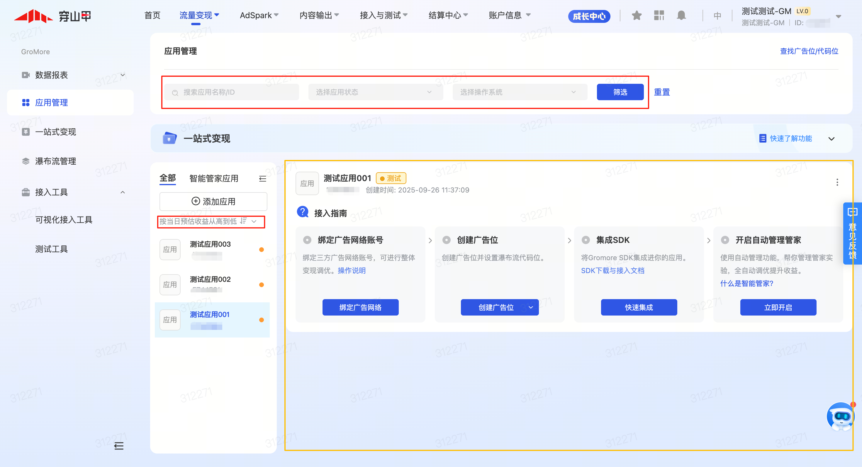
Task: Collapse the app list panel icon
Action: 263,179
